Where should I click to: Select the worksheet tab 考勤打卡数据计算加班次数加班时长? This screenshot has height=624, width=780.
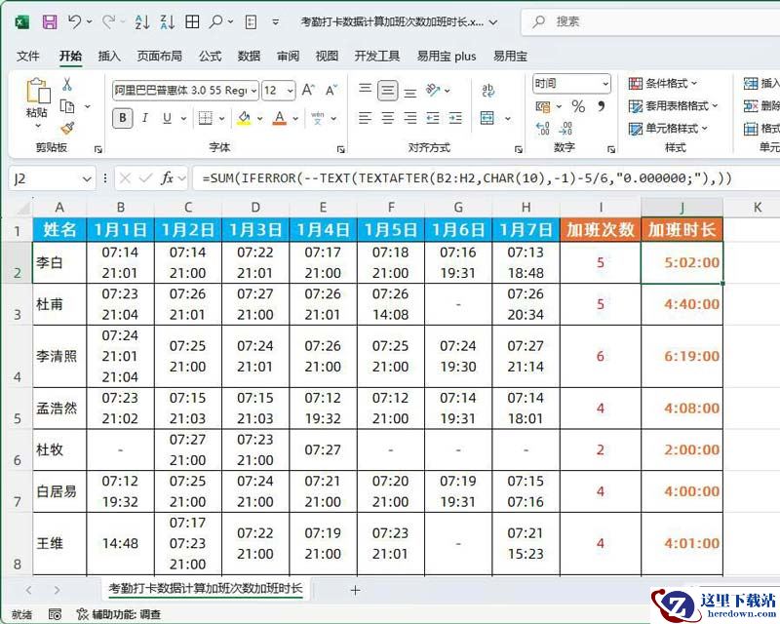click(x=206, y=589)
